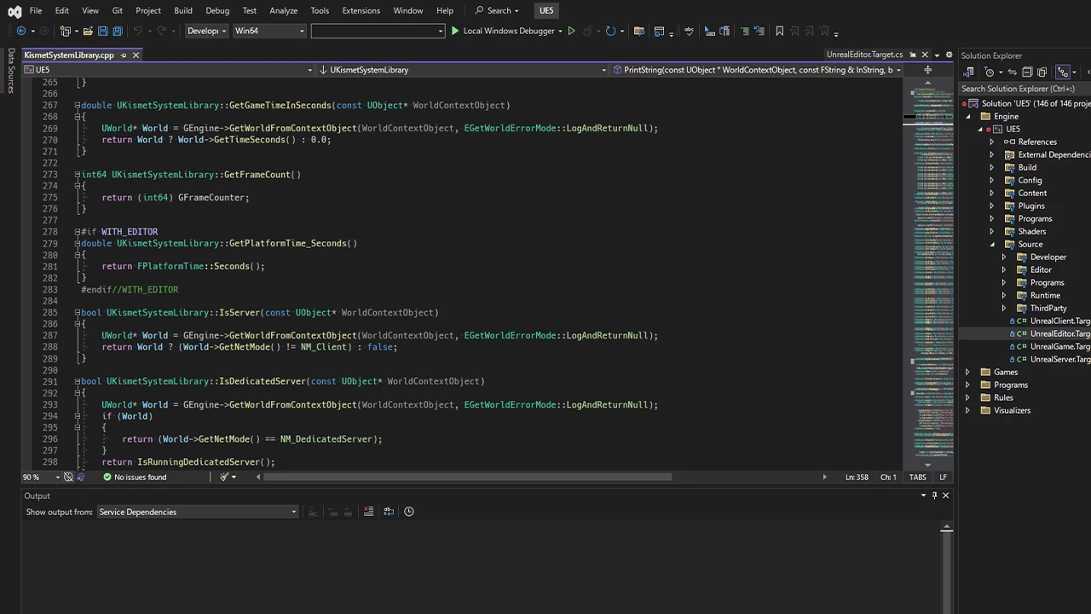Image resolution: width=1091 pixels, height=614 pixels.
Task: Open the Win64 platform dropdown
Action: pyautogui.click(x=269, y=32)
